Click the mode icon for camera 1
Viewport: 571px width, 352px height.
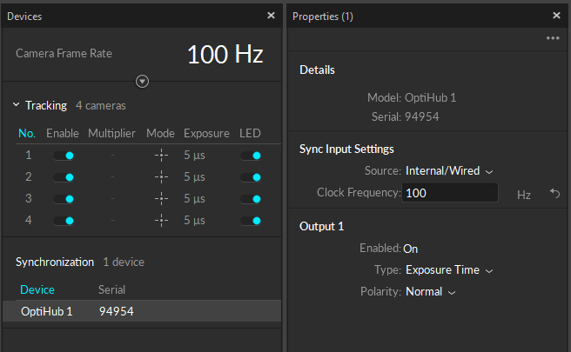coord(160,156)
